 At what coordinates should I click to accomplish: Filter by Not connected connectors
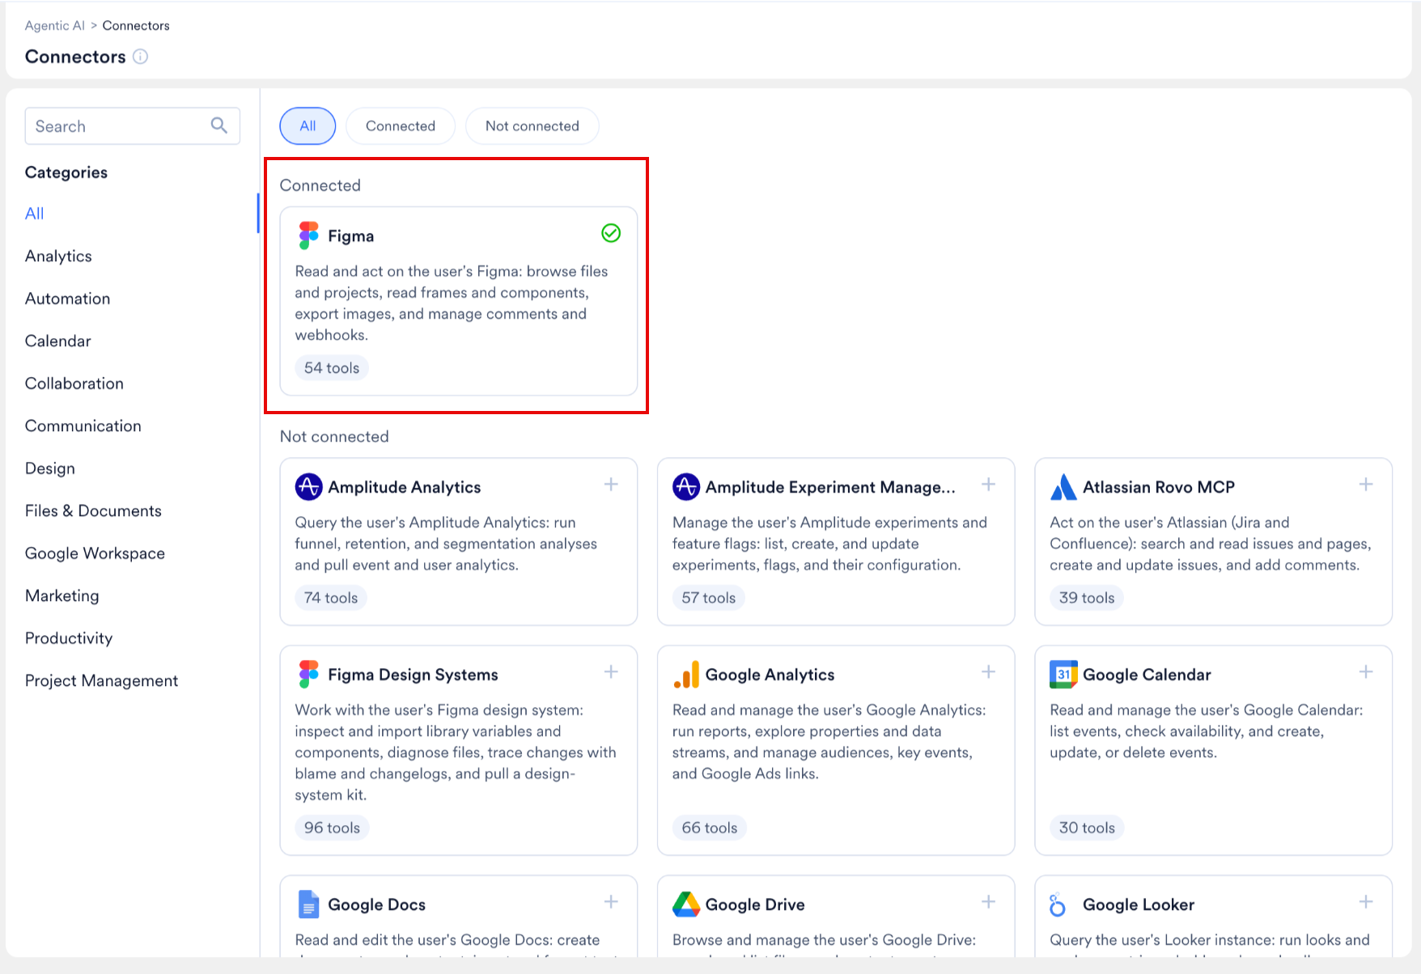[x=532, y=126]
